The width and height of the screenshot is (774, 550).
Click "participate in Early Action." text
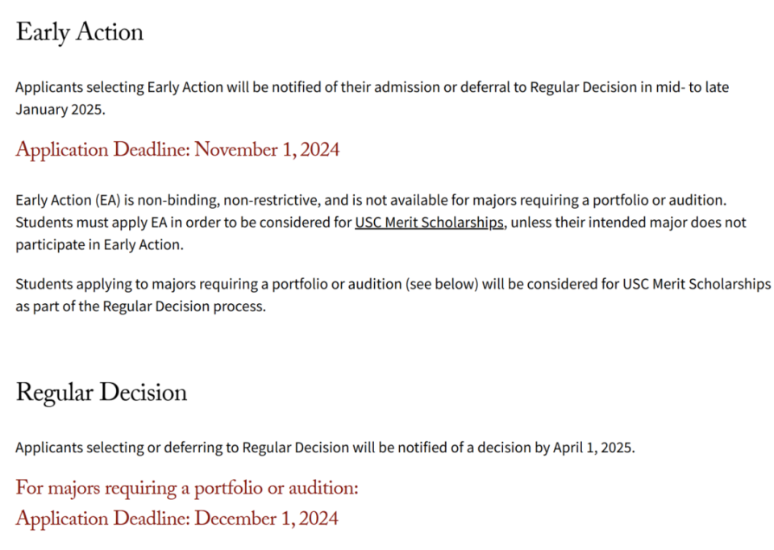(99, 245)
